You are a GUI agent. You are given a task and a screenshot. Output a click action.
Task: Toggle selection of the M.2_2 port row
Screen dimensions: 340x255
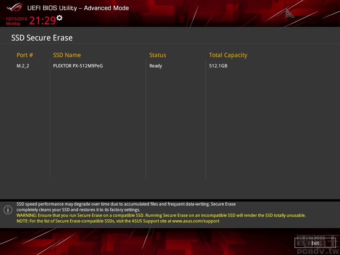point(23,66)
